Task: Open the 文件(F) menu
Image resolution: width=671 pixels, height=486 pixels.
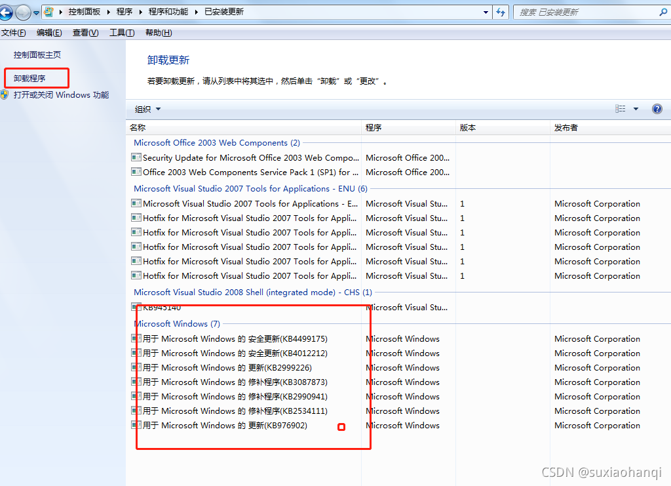Action: (13, 33)
